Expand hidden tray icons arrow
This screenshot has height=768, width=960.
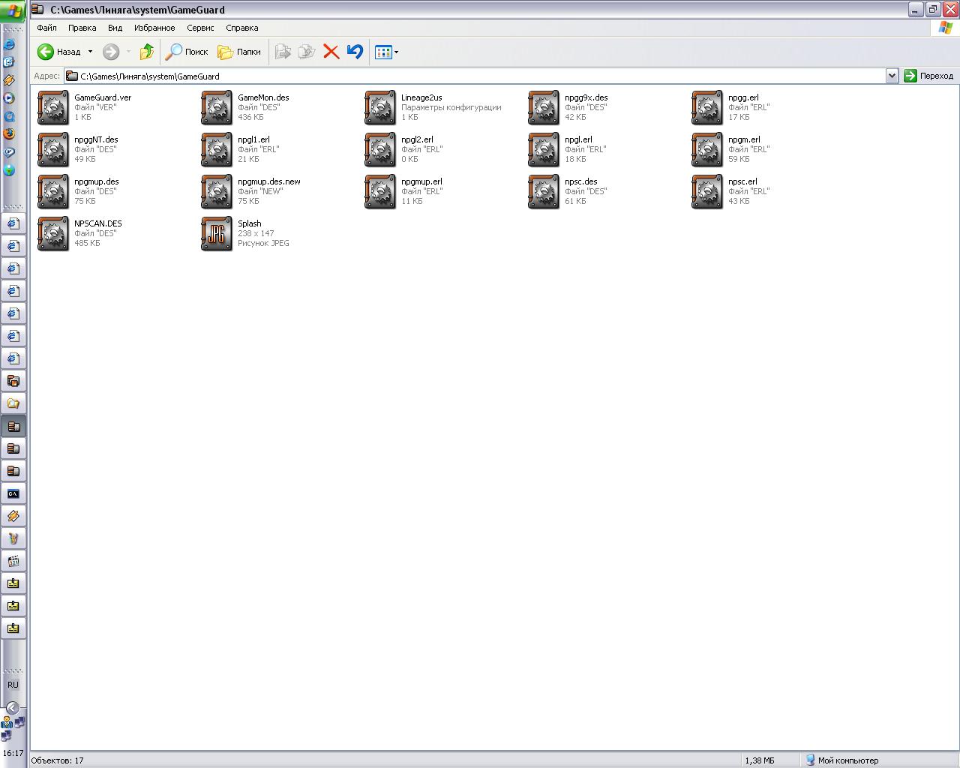point(13,707)
